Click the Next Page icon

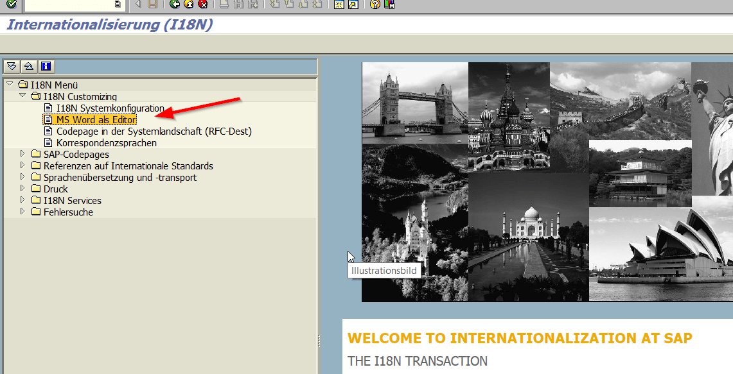click(303, 4)
